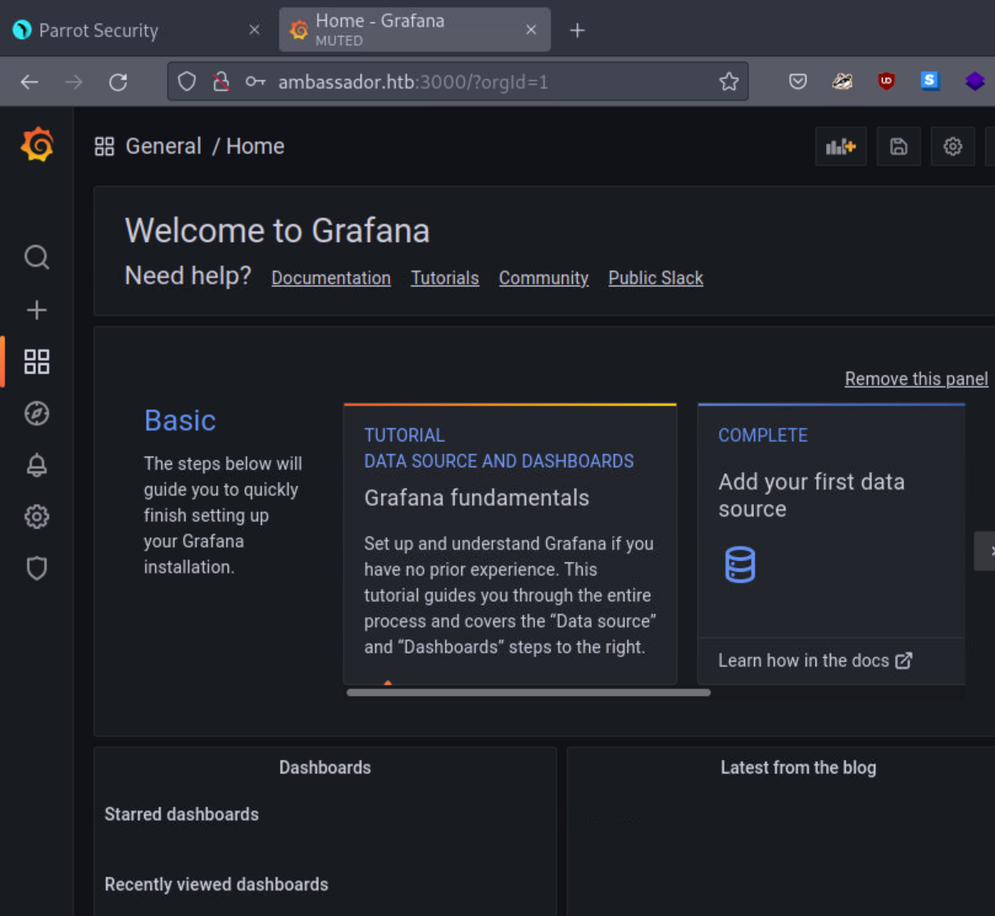This screenshot has width=995, height=916.
Task: Click the Basic heading text
Action: click(x=179, y=421)
